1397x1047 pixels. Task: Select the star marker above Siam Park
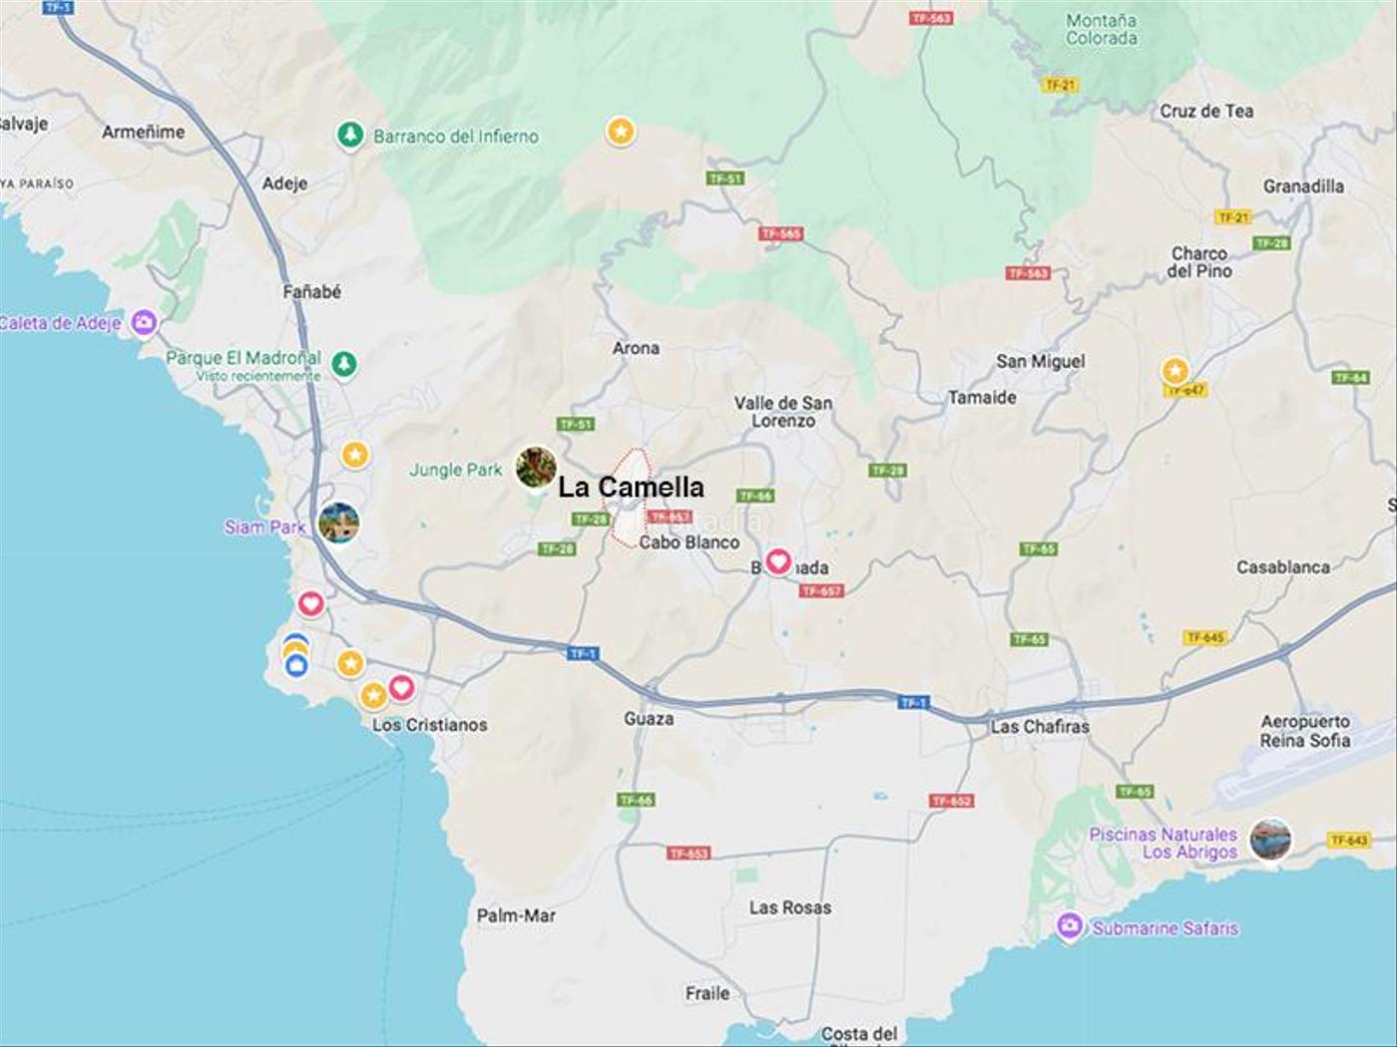(355, 455)
